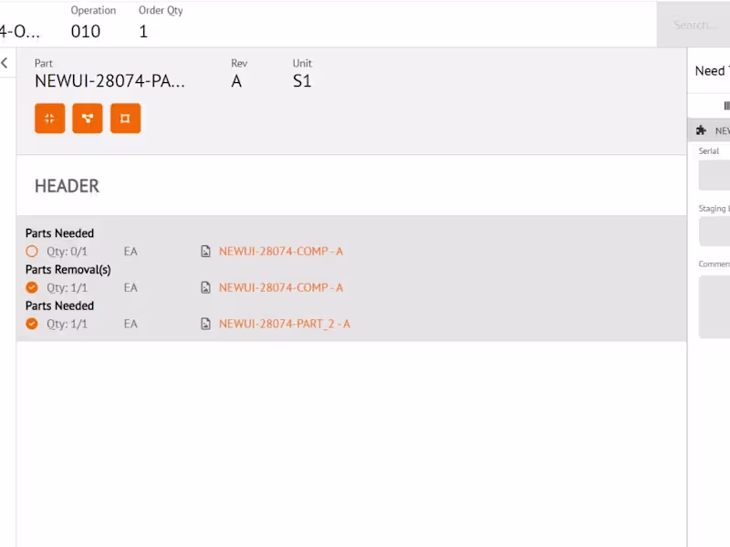Click the puzzle piece icon in right panel

(x=701, y=130)
